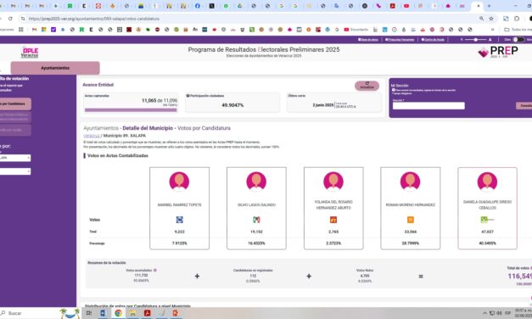
Task: Switch to the Facebook browser tab
Action: (x=198, y=6)
